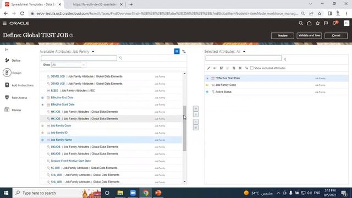Screen dimensions: 352x198
Task: Click the move all attributes left button
Action: pyautogui.click(x=196, y=128)
